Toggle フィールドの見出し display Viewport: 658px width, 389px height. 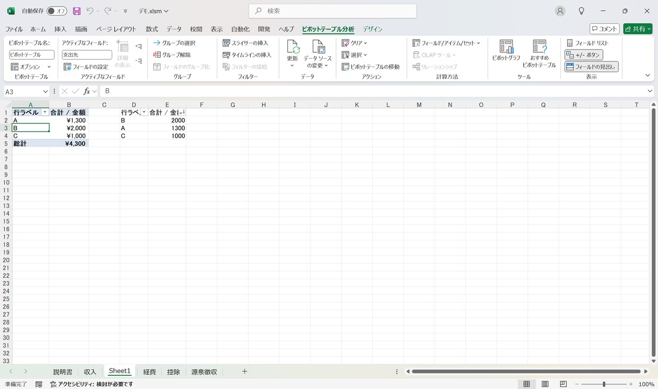click(591, 67)
